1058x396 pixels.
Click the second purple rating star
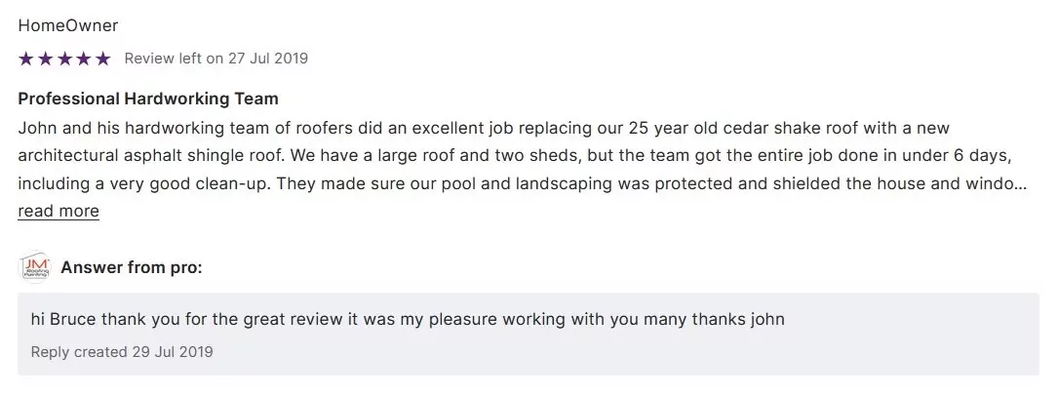(45, 59)
